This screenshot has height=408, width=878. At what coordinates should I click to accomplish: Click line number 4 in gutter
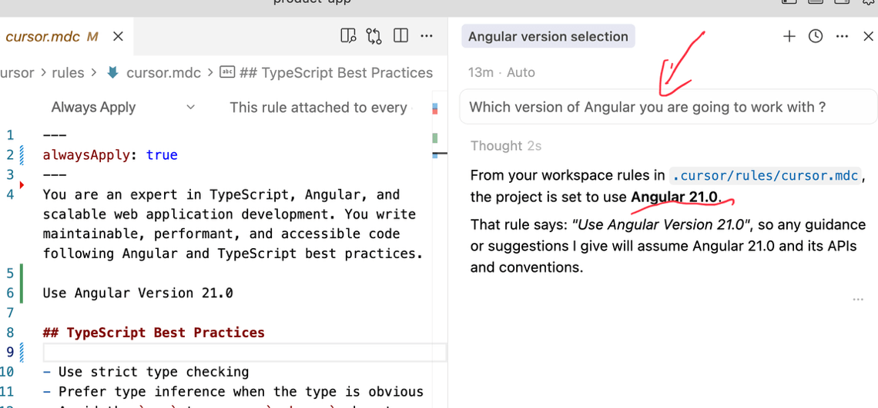[x=10, y=194]
